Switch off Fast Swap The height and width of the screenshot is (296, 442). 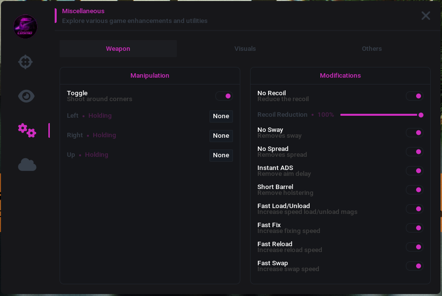(x=415, y=266)
